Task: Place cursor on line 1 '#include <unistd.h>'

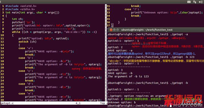Action: tap(21, 6)
